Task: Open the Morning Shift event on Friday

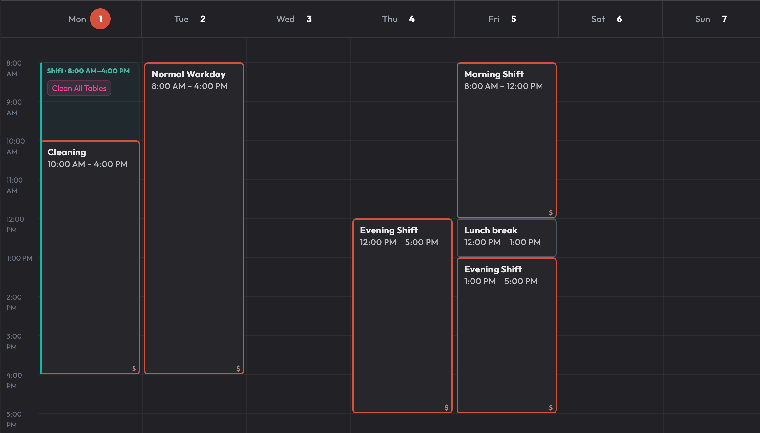Action: [x=507, y=140]
